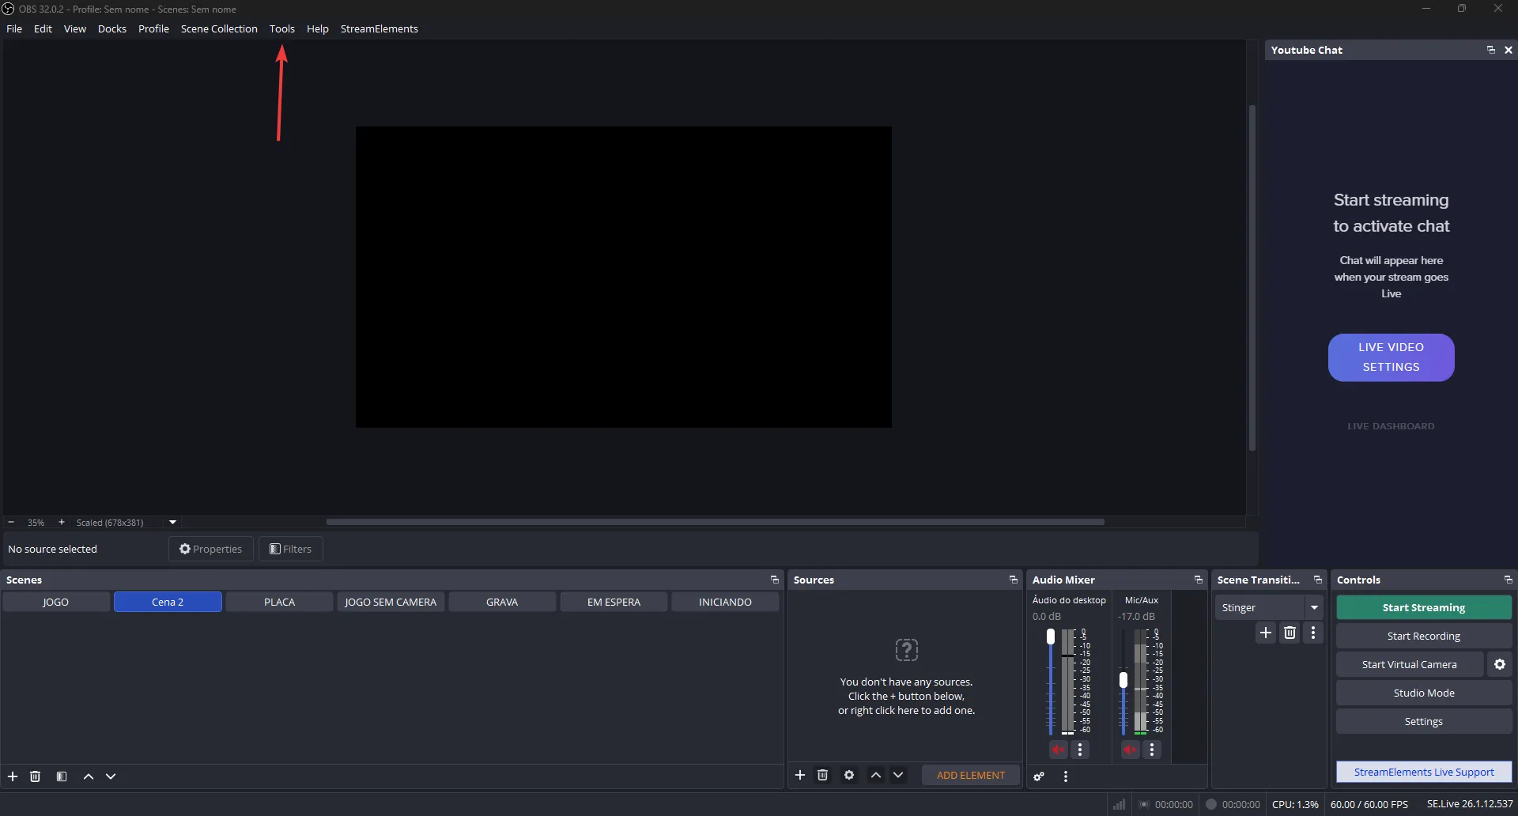Viewport: 1518px width, 816px height.
Task: Unmute the Áudio do desktop channel
Action: pyautogui.click(x=1059, y=750)
